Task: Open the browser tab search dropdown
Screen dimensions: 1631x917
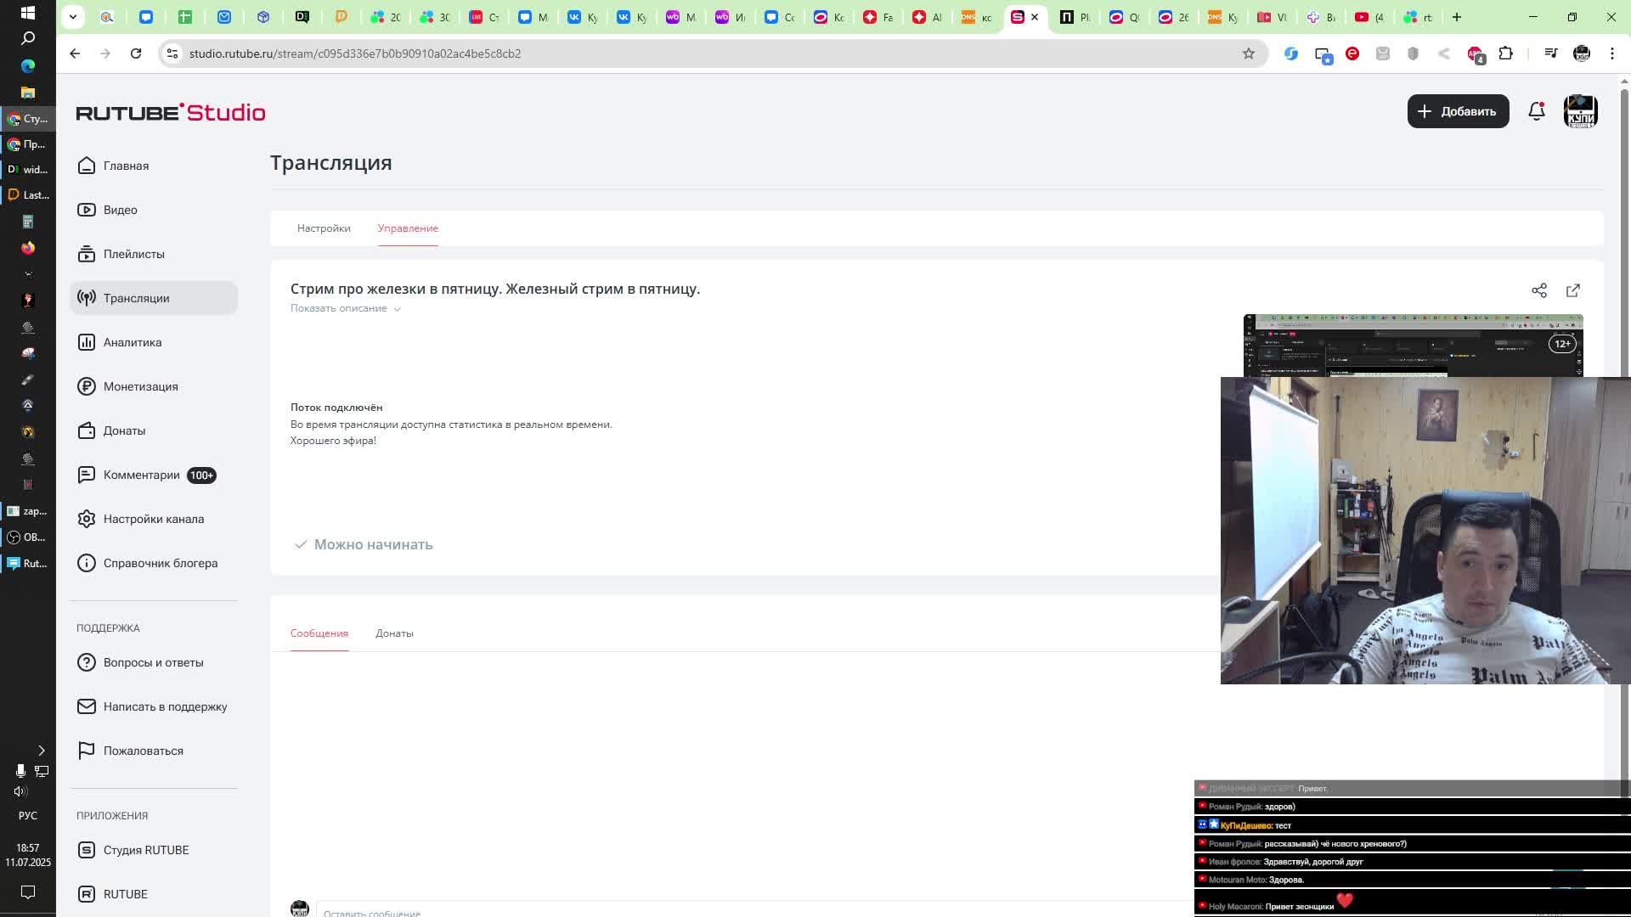Action: (x=73, y=17)
